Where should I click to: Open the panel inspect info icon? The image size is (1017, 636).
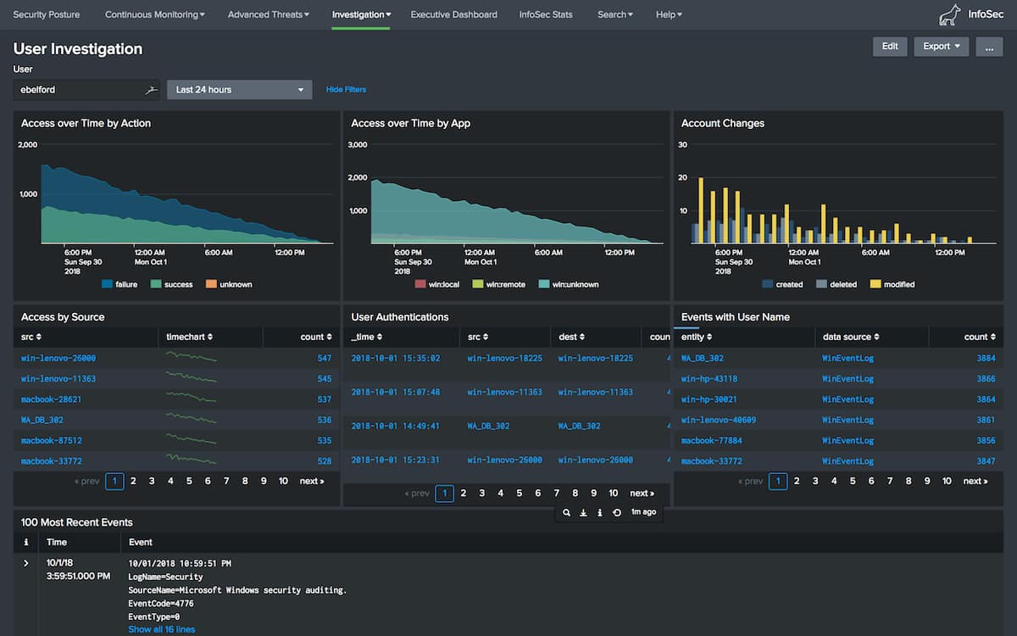[600, 512]
